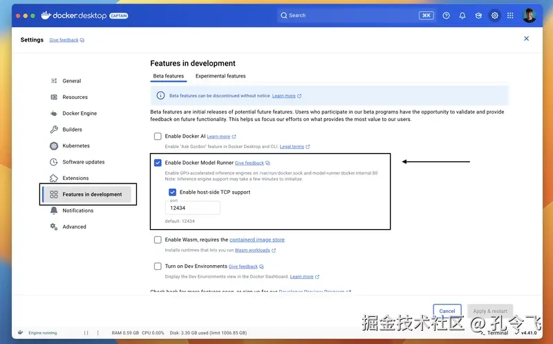Screen dimensions: 553x344
Task: Click the Docker whale logo
Action: tap(46, 15)
